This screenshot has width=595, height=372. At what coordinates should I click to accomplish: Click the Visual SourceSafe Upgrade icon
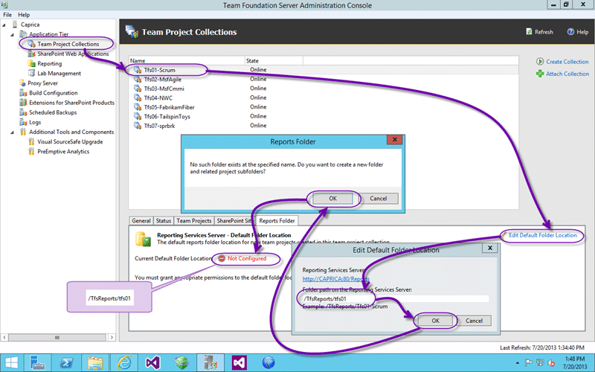pos(31,142)
